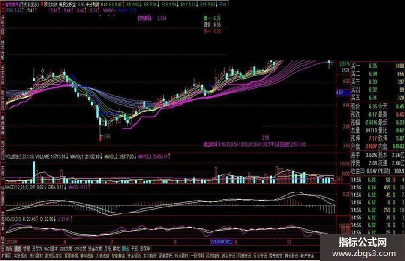Open 行业资讯 in bottom bar
The width and height of the screenshot is (405, 261).
tap(260, 256)
